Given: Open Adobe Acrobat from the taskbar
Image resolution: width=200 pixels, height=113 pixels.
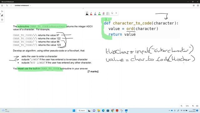Looking at the screenshot, I should tap(117, 110).
